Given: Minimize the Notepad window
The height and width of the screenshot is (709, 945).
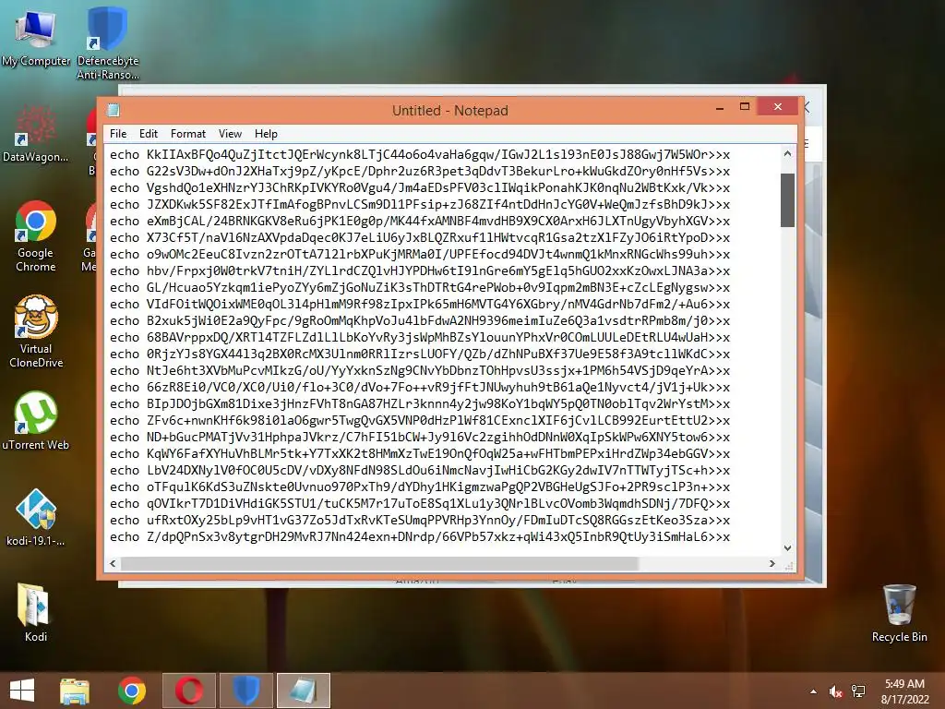Looking at the screenshot, I should coord(720,107).
